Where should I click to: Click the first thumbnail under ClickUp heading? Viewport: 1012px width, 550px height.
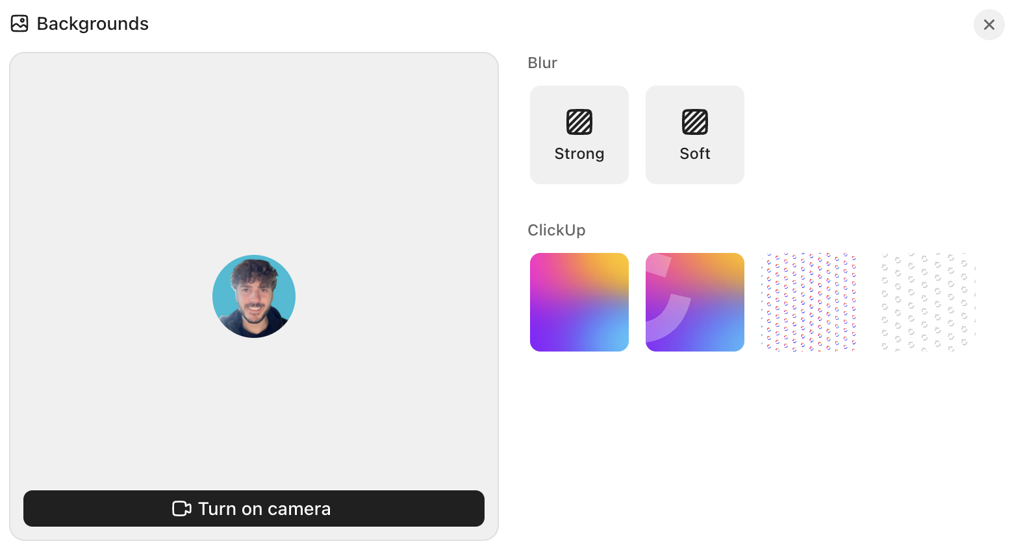579,302
